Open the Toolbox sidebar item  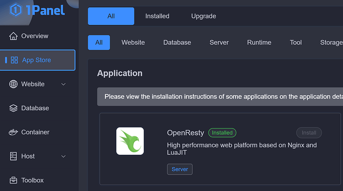click(x=38, y=180)
